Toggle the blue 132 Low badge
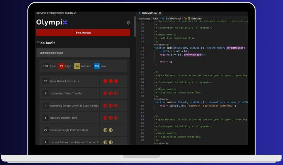 pos(97,66)
